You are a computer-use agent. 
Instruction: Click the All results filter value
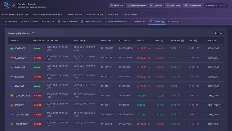pyautogui.click(x=133, y=15)
